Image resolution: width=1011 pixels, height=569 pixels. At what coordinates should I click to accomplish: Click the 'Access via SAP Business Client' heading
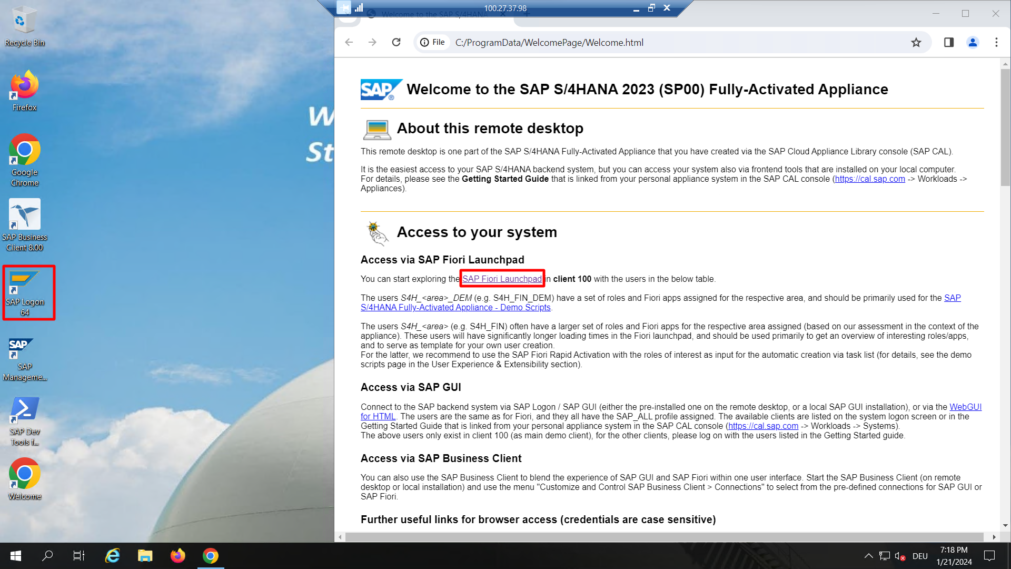[441, 458]
